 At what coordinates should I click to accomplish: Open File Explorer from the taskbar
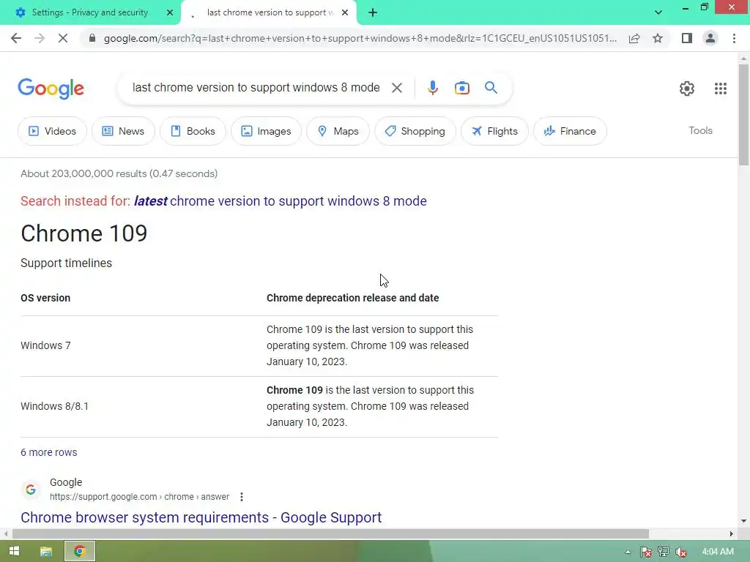pyautogui.click(x=46, y=552)
